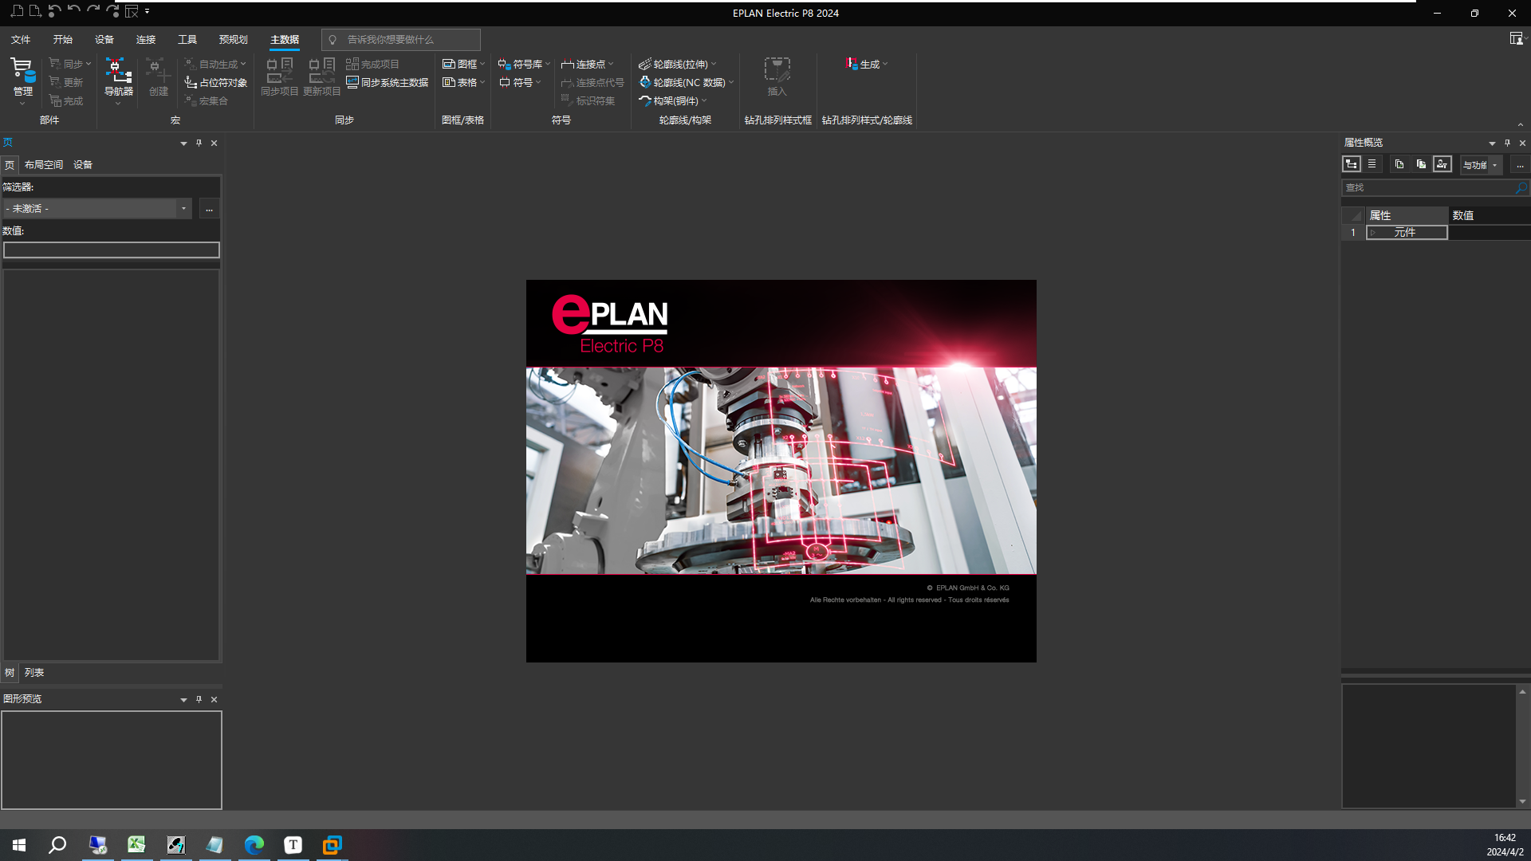Click the 连接点代号 command
This screenshot has height=861, width=1531.
(x=592, y=82)
